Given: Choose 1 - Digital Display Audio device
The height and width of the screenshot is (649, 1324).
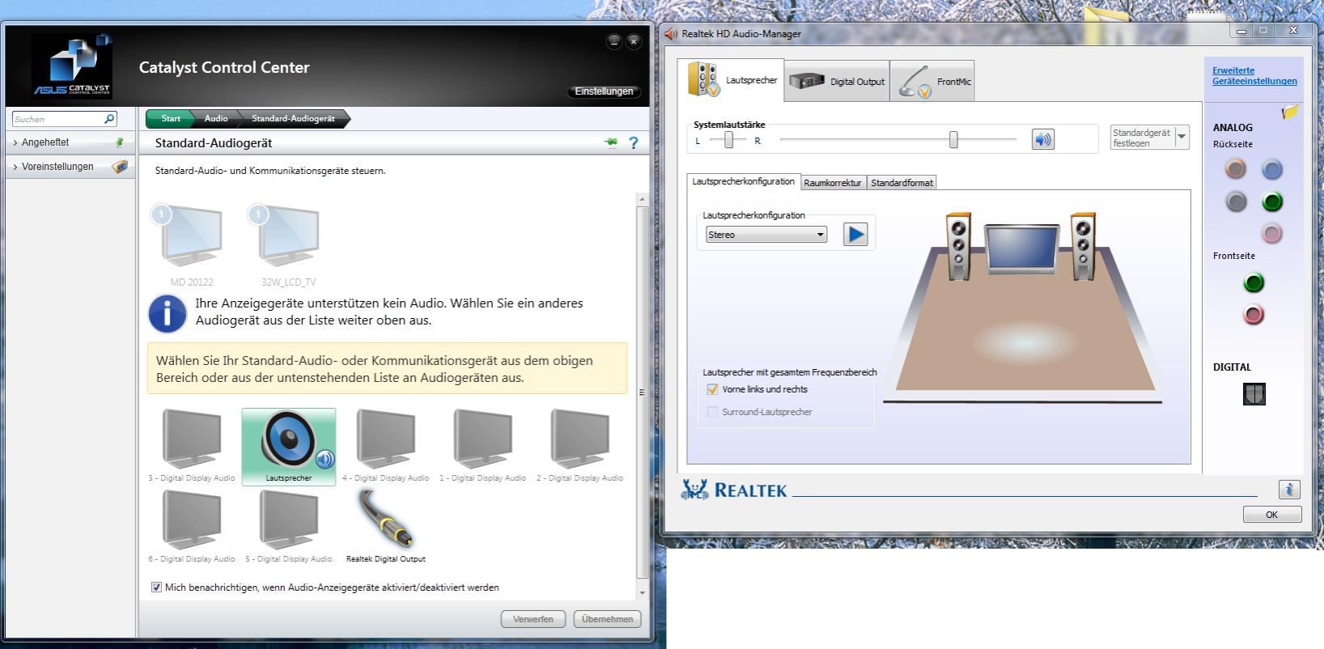Looking at the screenshot, I should click(483, 439).
